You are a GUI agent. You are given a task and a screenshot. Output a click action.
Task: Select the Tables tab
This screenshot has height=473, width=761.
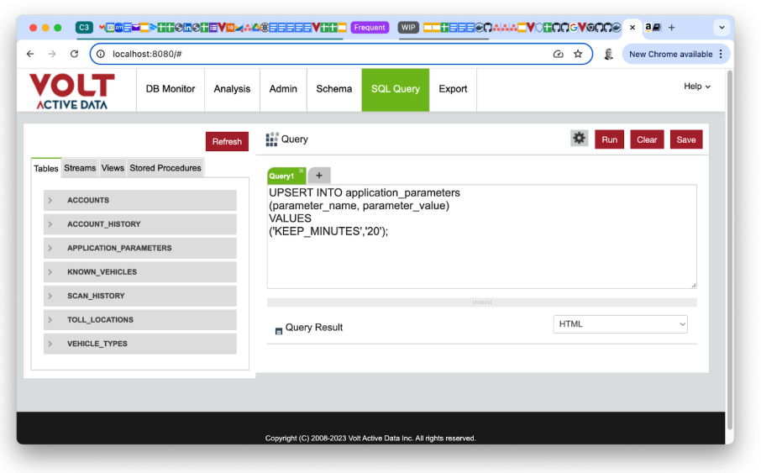46,168
